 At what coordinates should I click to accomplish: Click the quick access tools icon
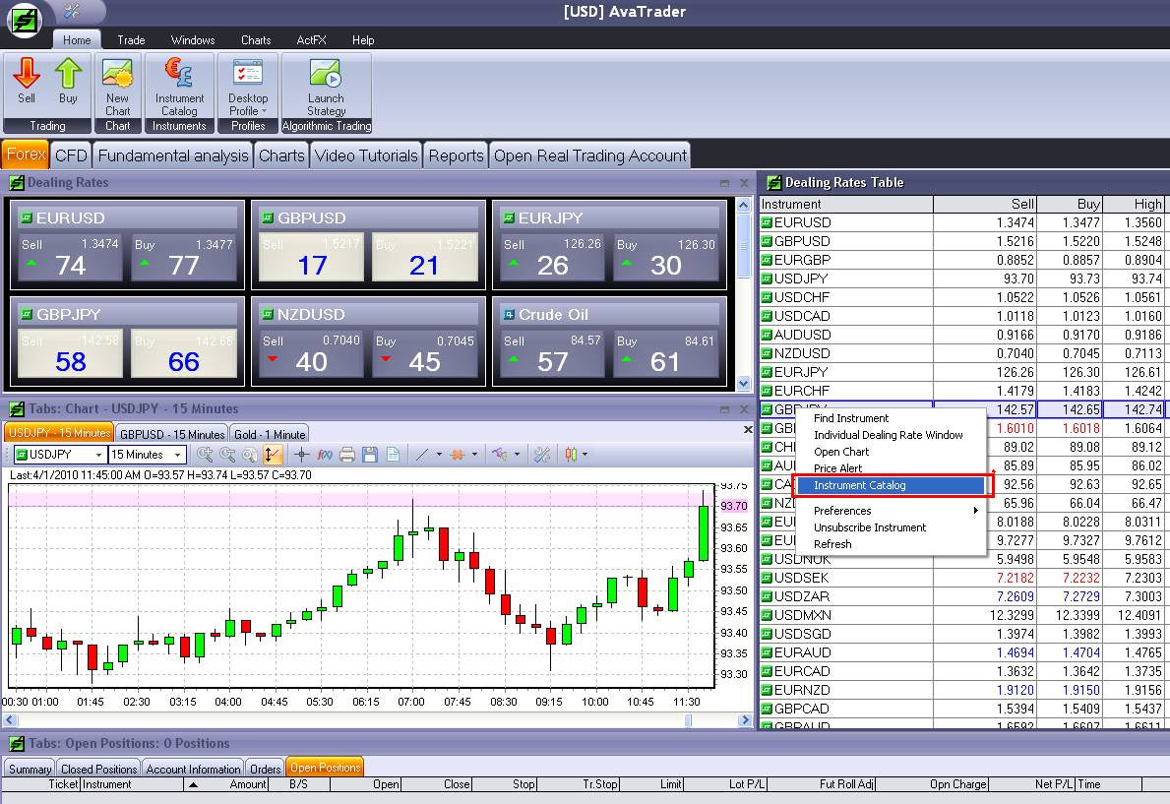[73, 11]
